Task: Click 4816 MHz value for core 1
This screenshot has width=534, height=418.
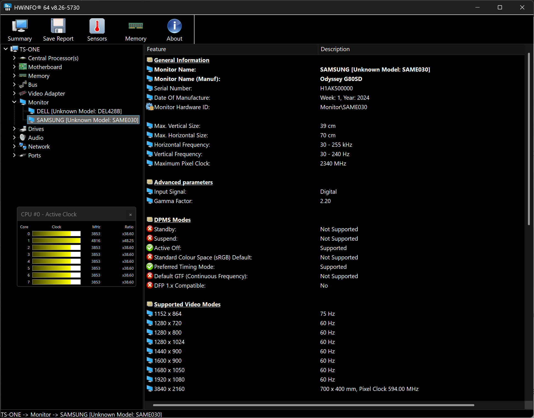Action: point(96,241)
